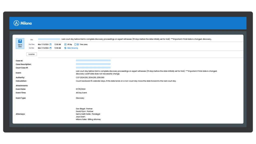
Task: Enable the Time zones checkbox
Action: point(75,44)
